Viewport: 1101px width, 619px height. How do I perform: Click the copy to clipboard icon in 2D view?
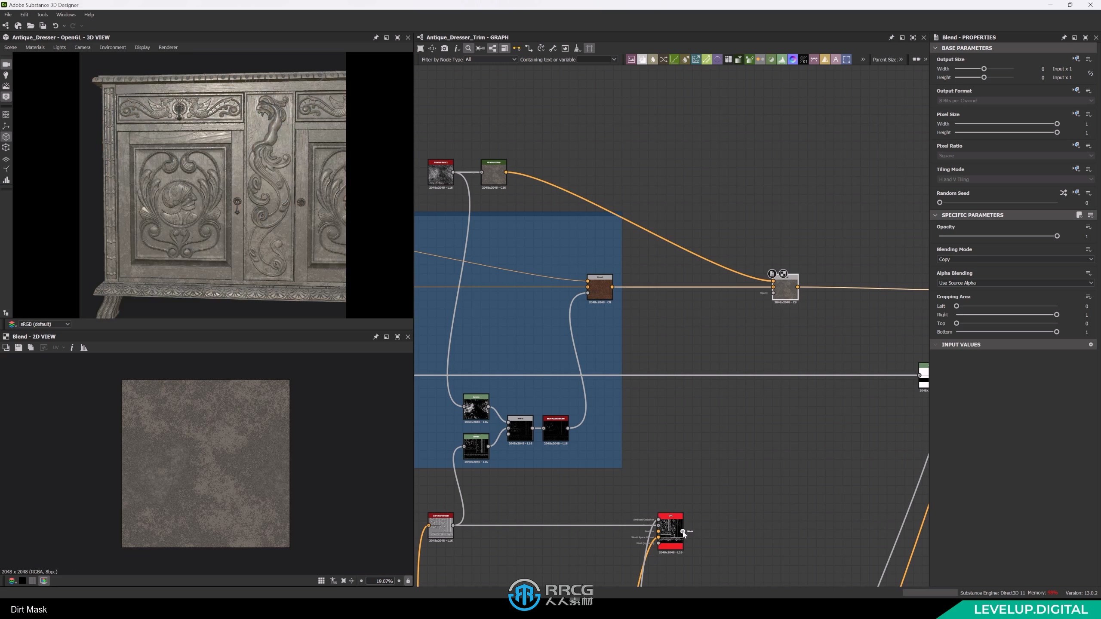pos(31,347)
